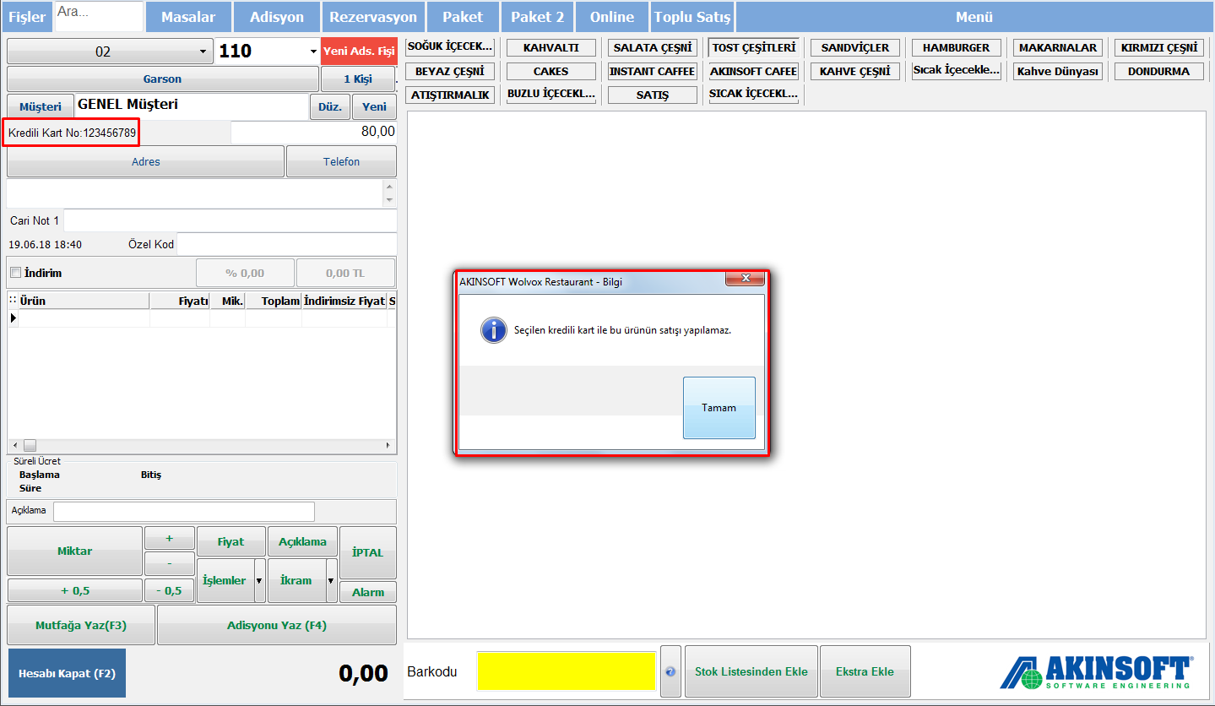This screenshot has width=1215, height=706.
Task: Select the MAKARNALAR category
Action: (x=1058, y=48)
